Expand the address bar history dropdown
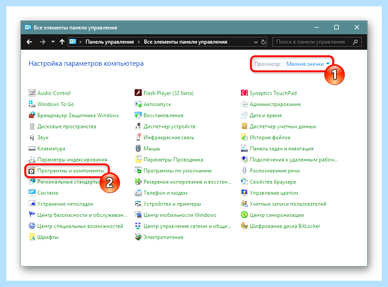 256,42
